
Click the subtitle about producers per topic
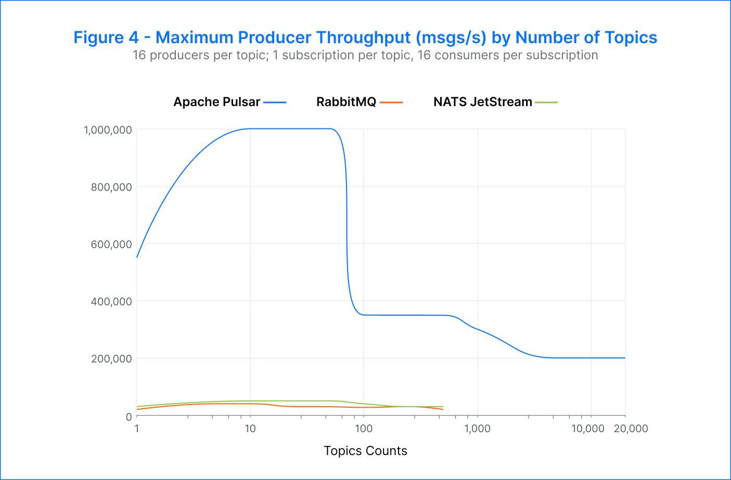click(x=365, y=55)
